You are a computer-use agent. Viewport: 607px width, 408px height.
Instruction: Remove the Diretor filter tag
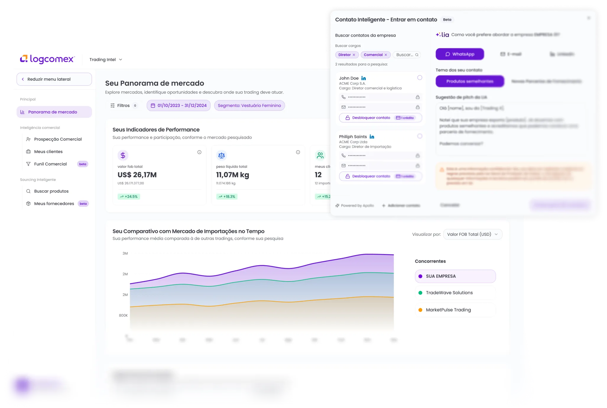pyautogui.click(x=354, y=55)
